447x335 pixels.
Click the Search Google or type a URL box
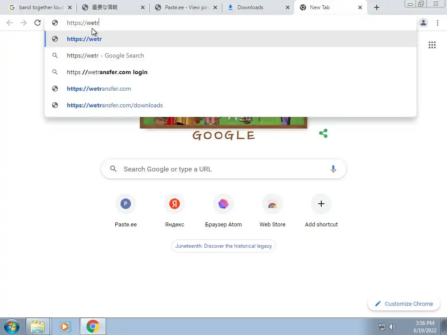(223, 169)
